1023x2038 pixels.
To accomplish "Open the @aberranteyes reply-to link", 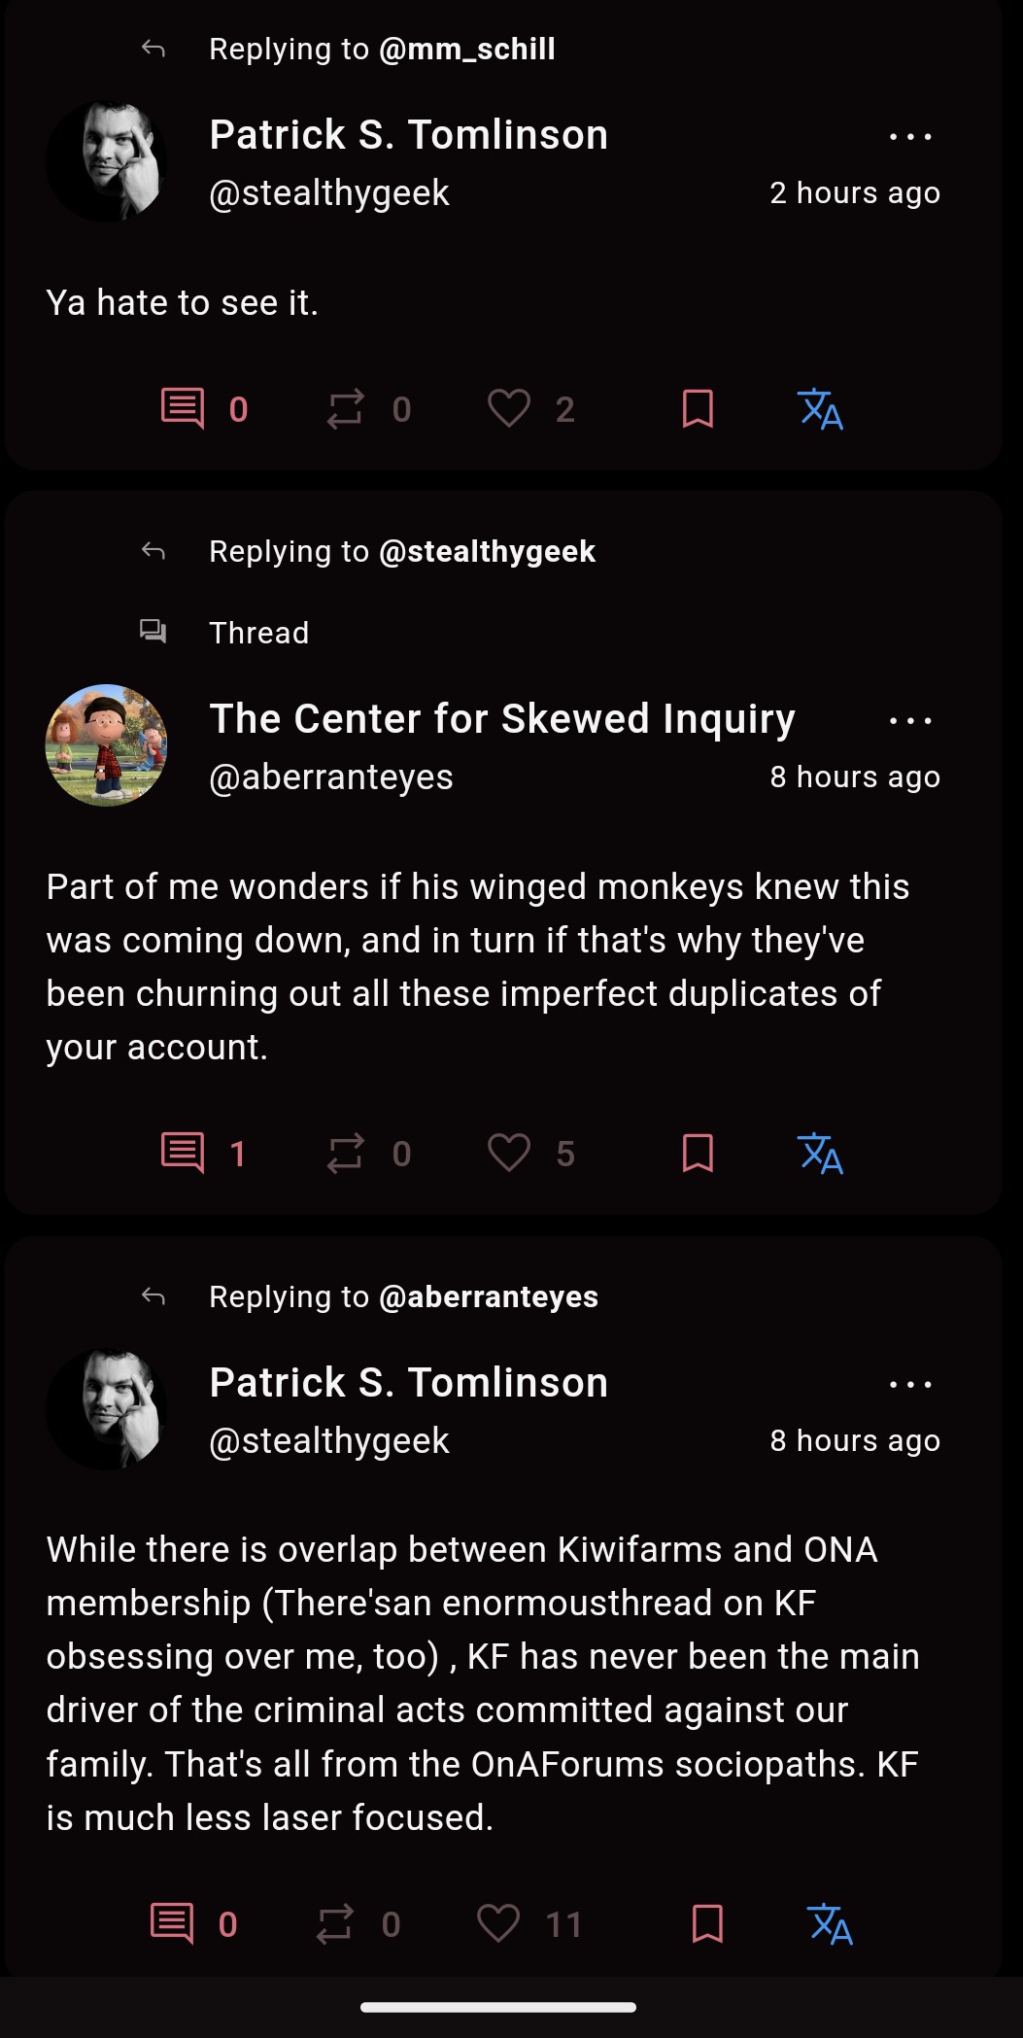I will (x=489, y=1296).
